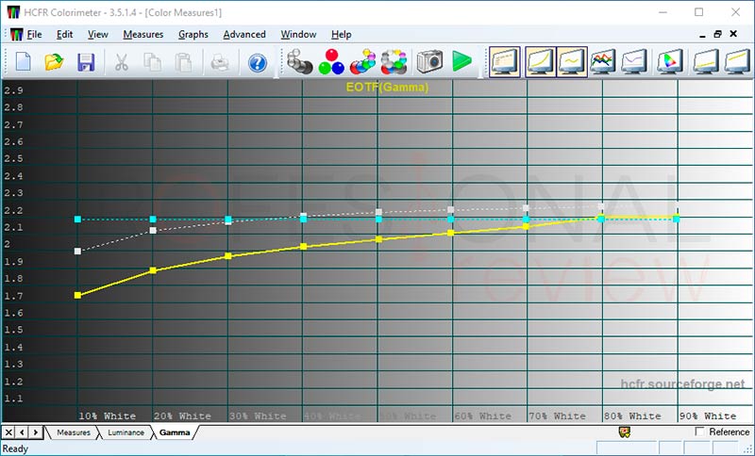Screen dimensions: 755x456
Task: Click the hcfr.sourceforge.net text
Action: 682,383
